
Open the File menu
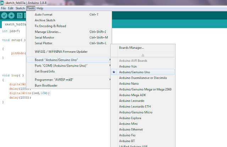coord(3,8)
